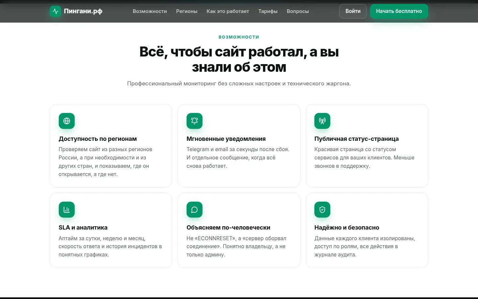The height and width of the screenshot is (299, 478).
Task: Select the Мгновенные уведомления title
Action: 226,139
